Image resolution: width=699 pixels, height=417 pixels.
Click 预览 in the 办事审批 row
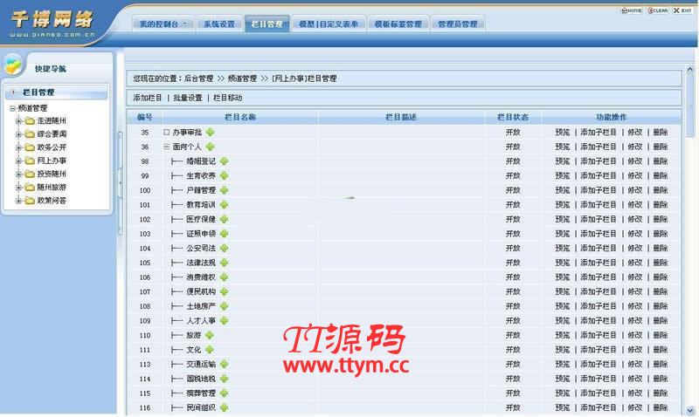tap(563, 133)
